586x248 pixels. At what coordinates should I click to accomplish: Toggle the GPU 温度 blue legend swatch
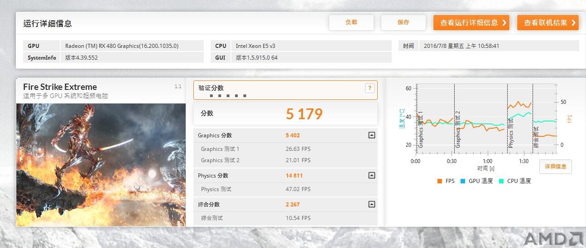coord(463,181)
